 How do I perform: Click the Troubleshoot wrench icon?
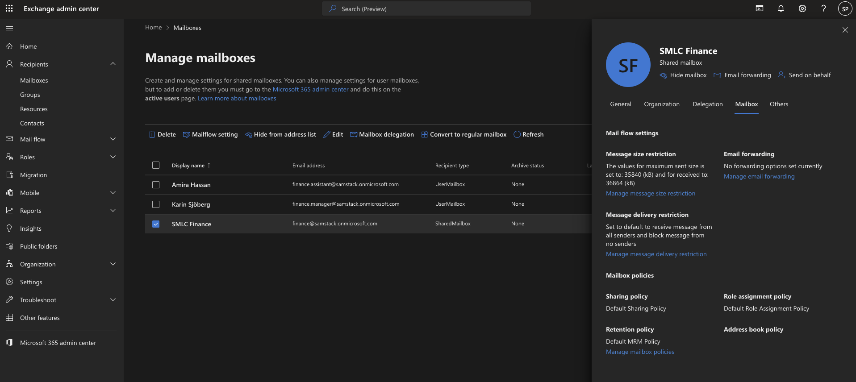9,300
